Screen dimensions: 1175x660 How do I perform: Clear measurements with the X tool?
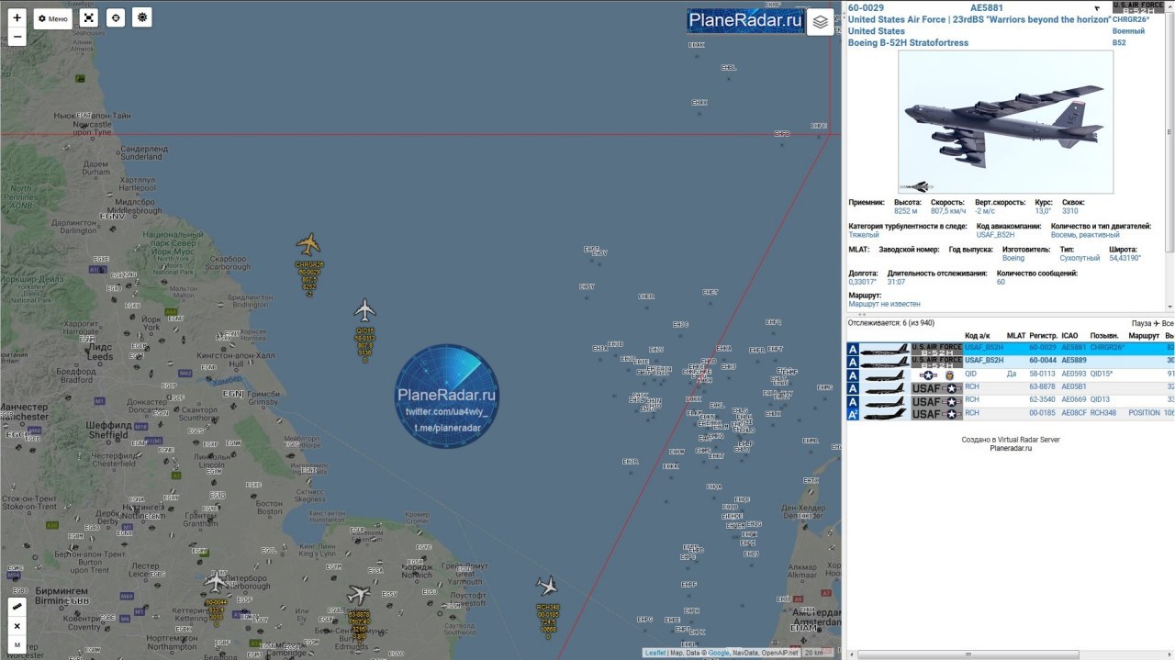coord(17,626)
